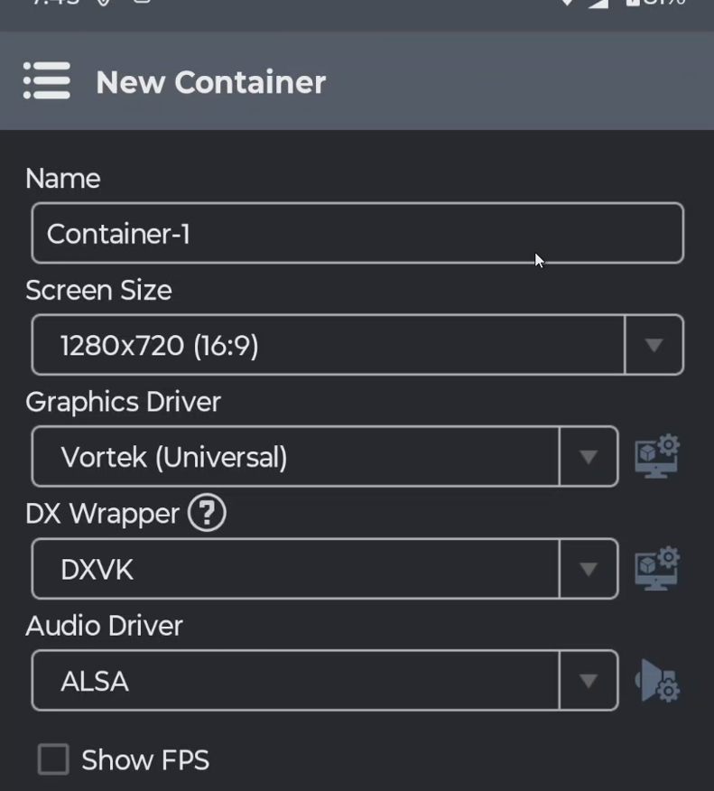714x791 pixels.
Task: Open the hamburger navigation menu
Action: [x=47, y=81]
